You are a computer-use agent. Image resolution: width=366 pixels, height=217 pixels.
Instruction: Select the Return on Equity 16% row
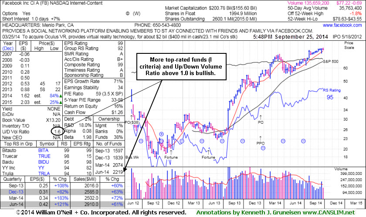click(94, 106)
